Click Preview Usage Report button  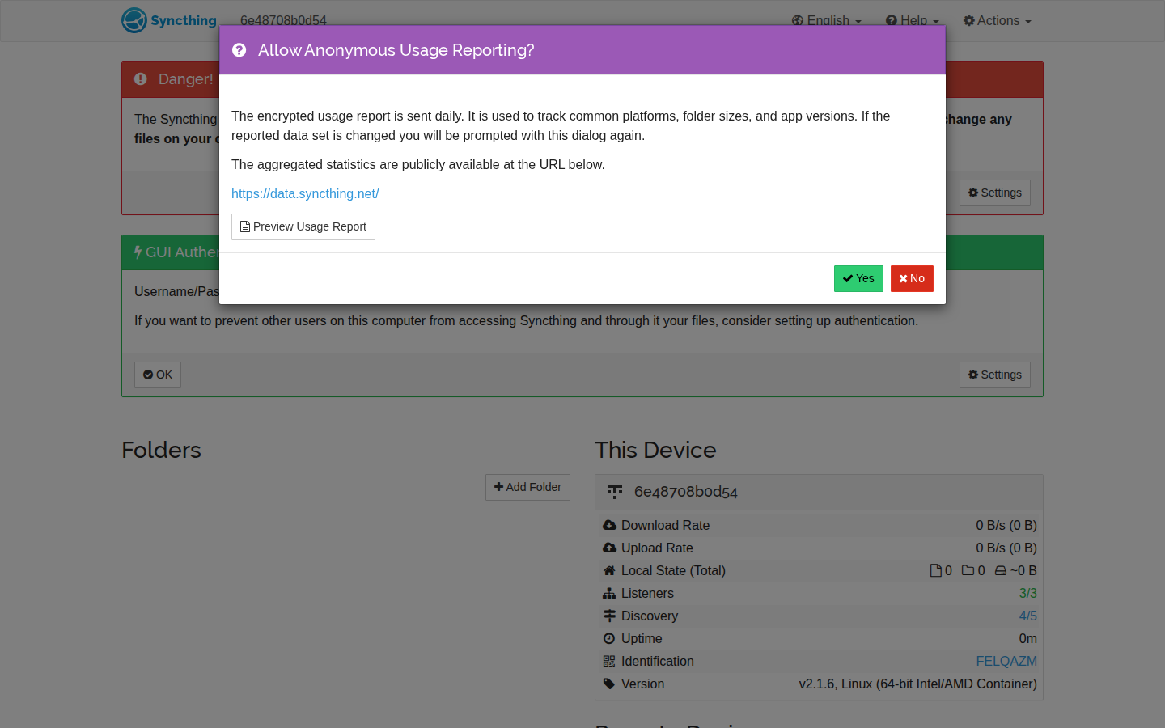coord(303,226)
